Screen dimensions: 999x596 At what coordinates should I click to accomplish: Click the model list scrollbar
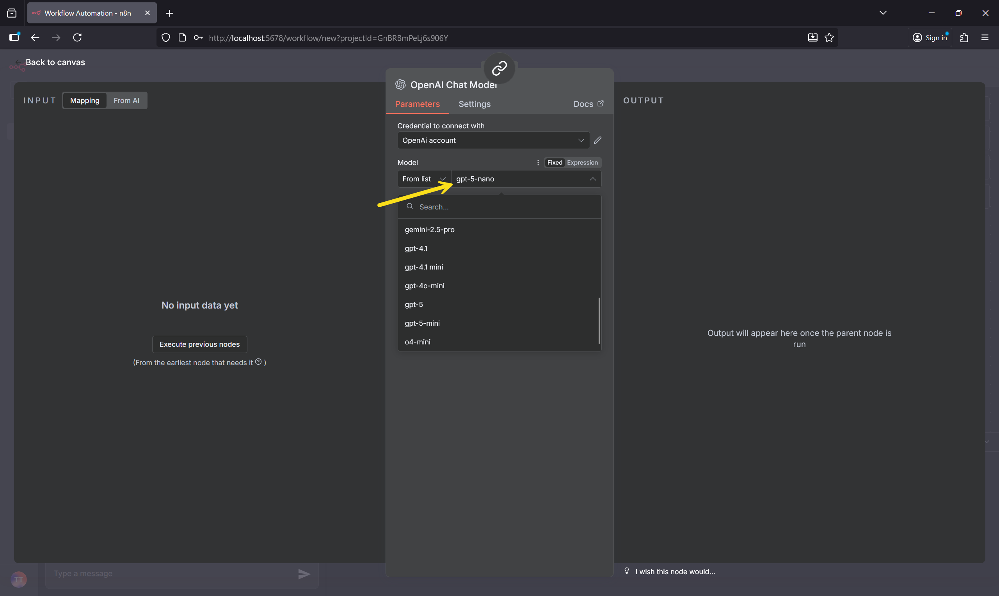599,321
